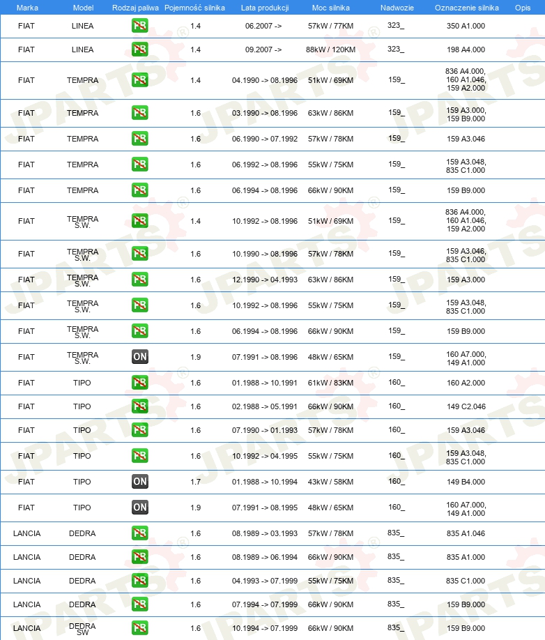
Task: Click engine code 149 C2.046
Action: (466, 406)
